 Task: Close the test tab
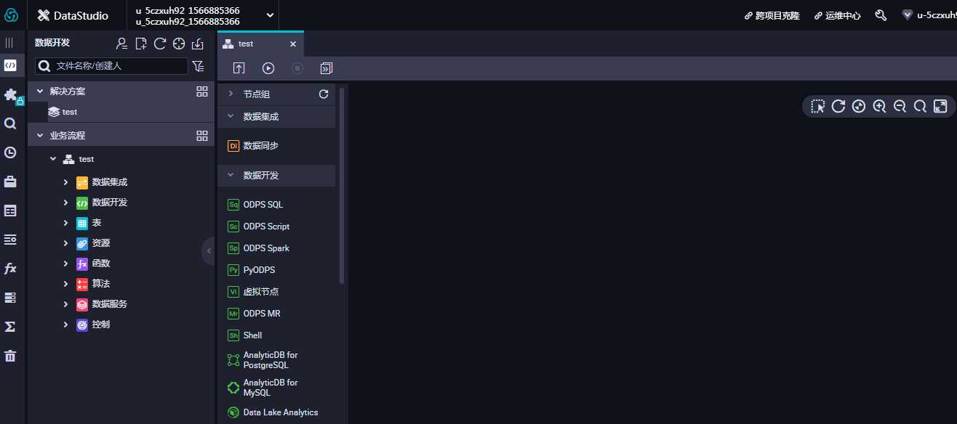tap(293, 44)
